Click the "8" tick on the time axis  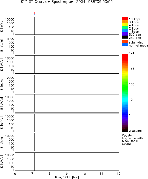click(x=50, y=174)
